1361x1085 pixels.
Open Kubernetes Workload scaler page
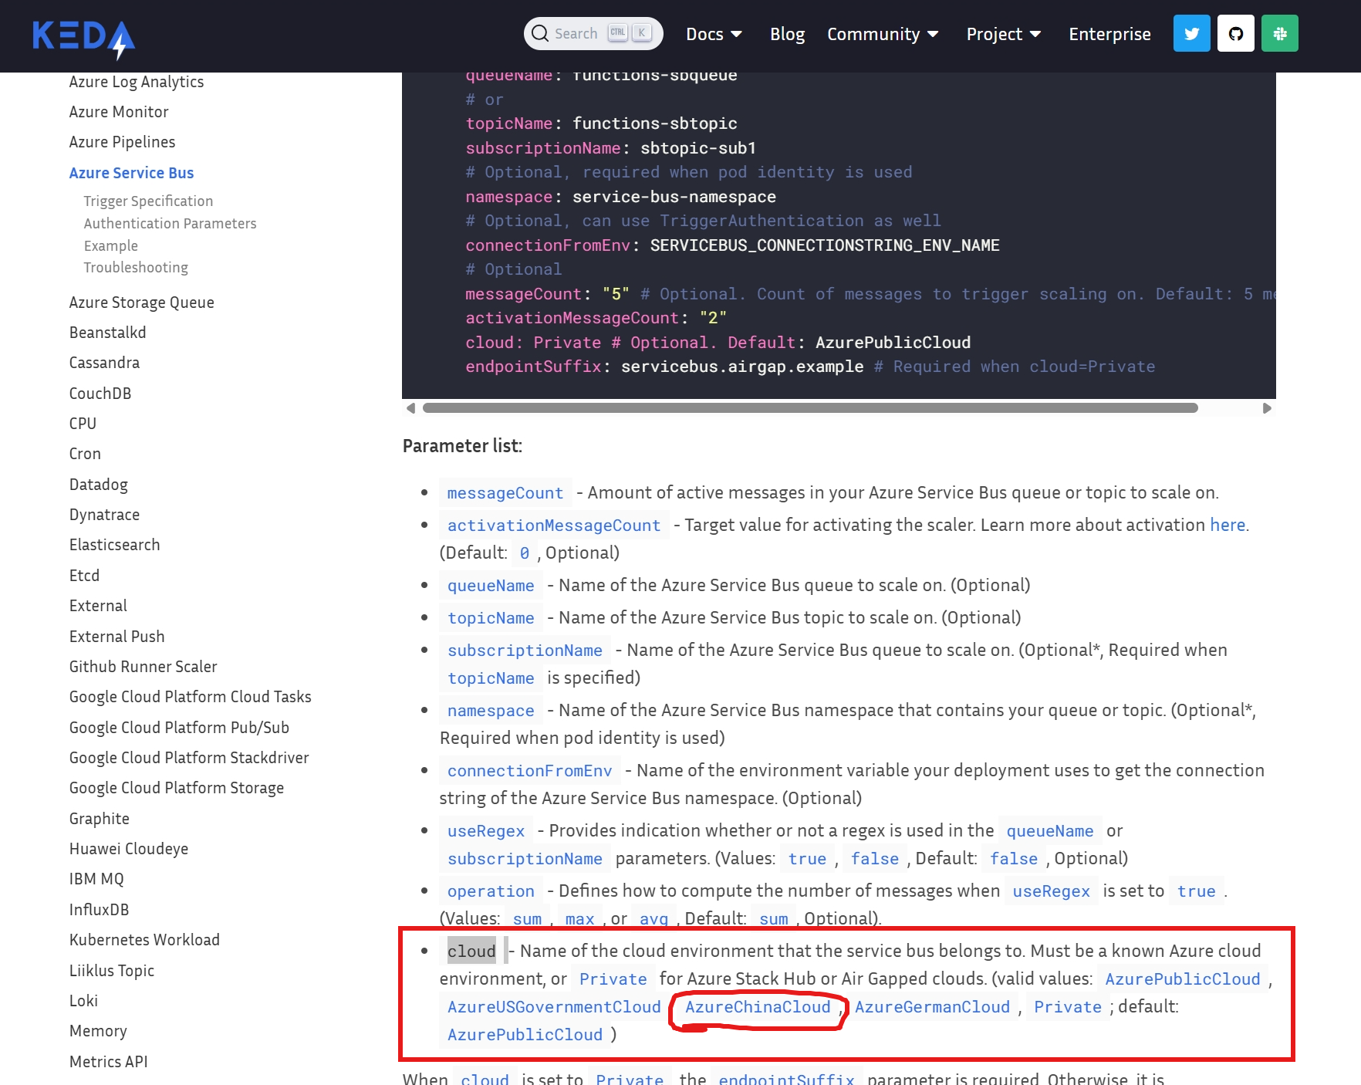point(144,940)
